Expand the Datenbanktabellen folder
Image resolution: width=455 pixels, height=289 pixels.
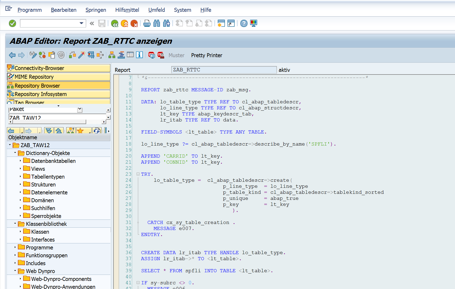(20, 160)
